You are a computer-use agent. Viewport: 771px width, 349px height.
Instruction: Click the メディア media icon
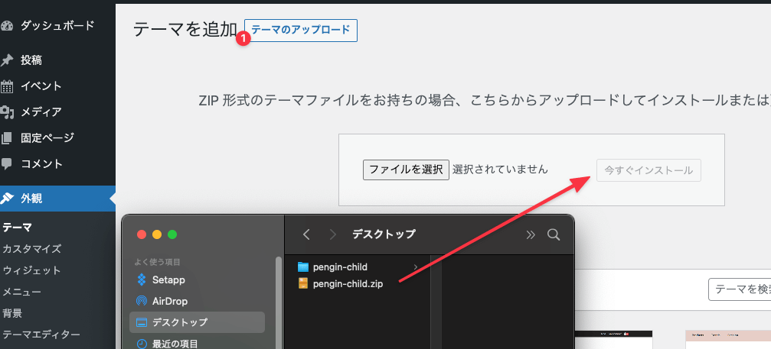[x=6, y=112]
